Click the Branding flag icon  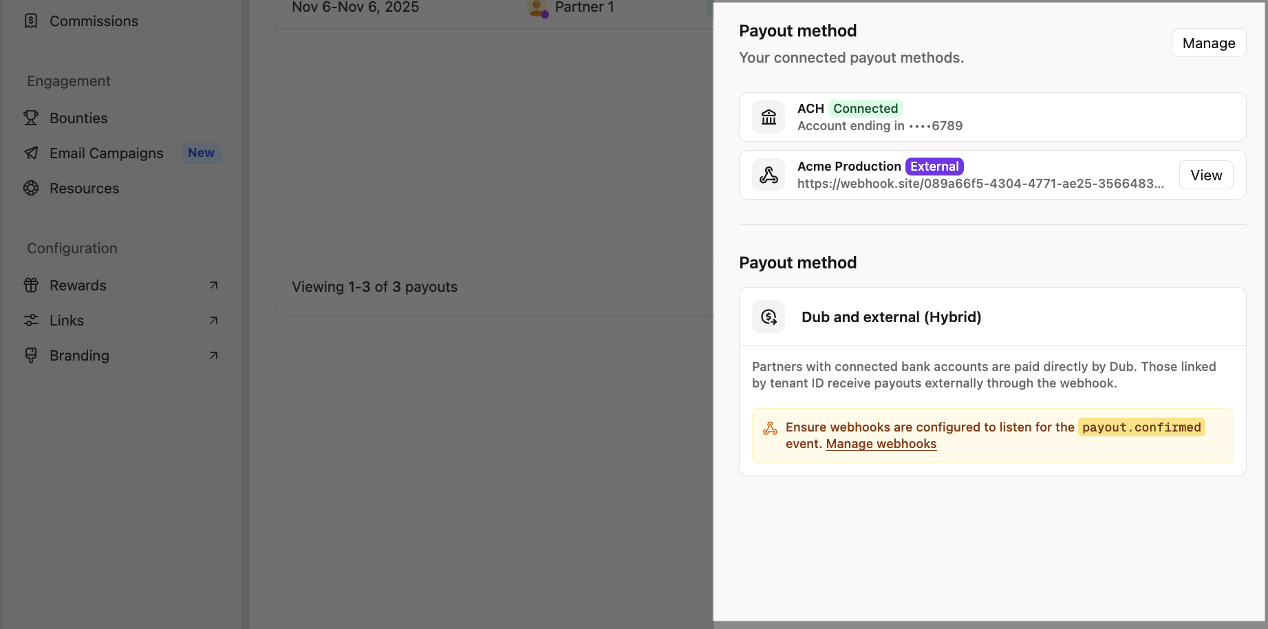31,355
